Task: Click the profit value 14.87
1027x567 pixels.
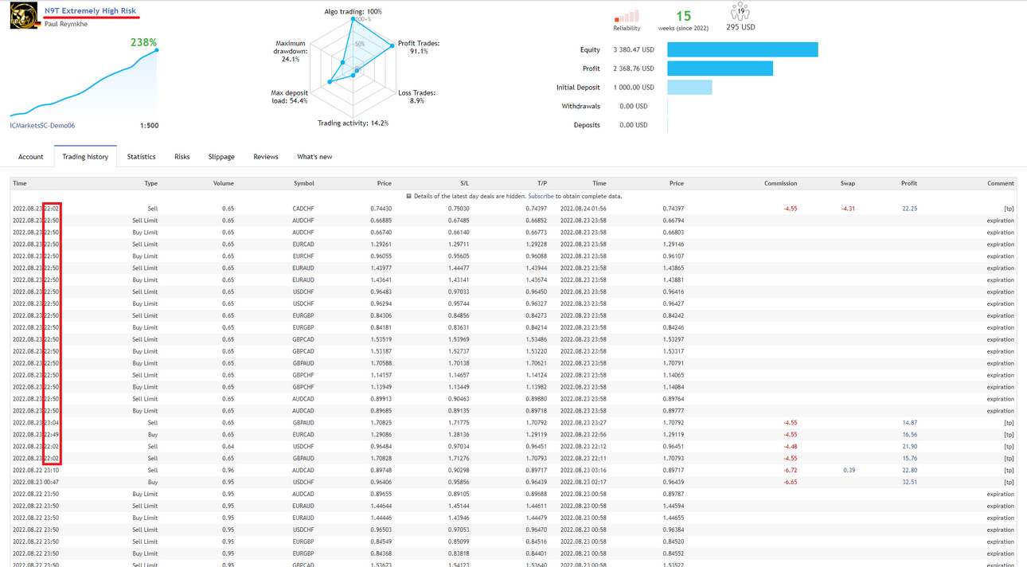Action: pyautogui.click(x=909, y=423)
